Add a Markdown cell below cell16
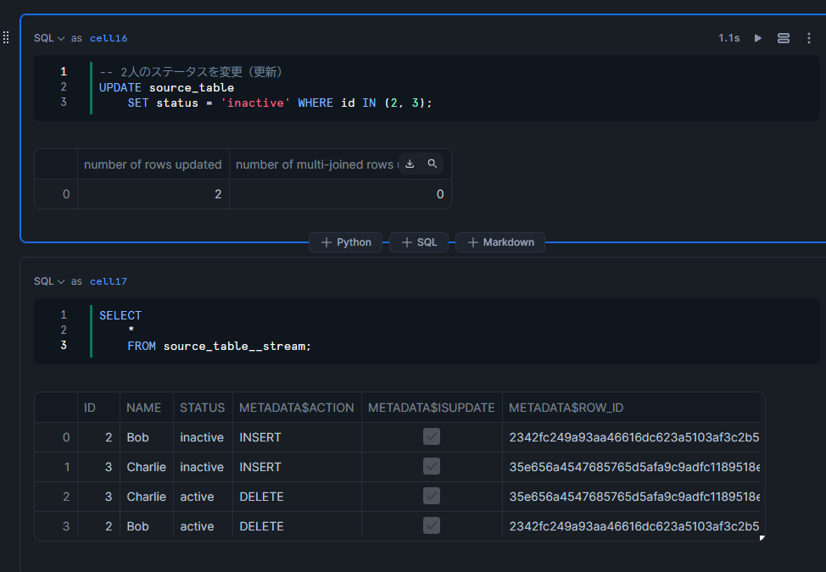Screen dimensions: 826x572 [x=500, y=242]
